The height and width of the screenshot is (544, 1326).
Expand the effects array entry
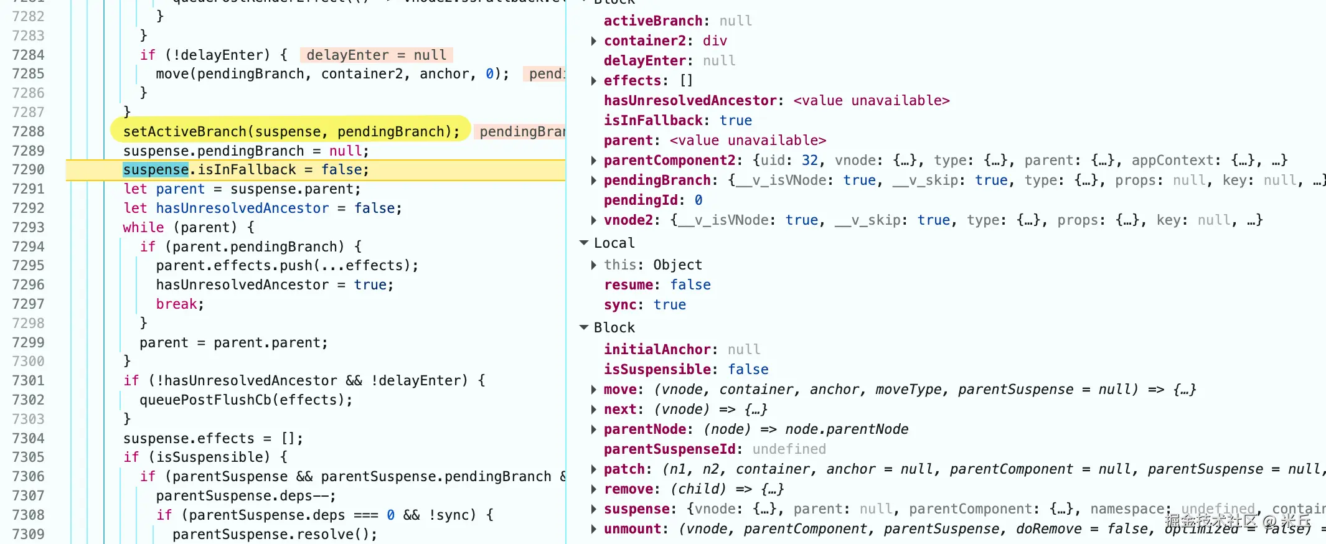(593, 81)
